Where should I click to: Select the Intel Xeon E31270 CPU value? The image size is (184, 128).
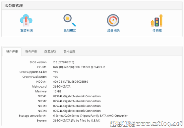click(79, 67)
